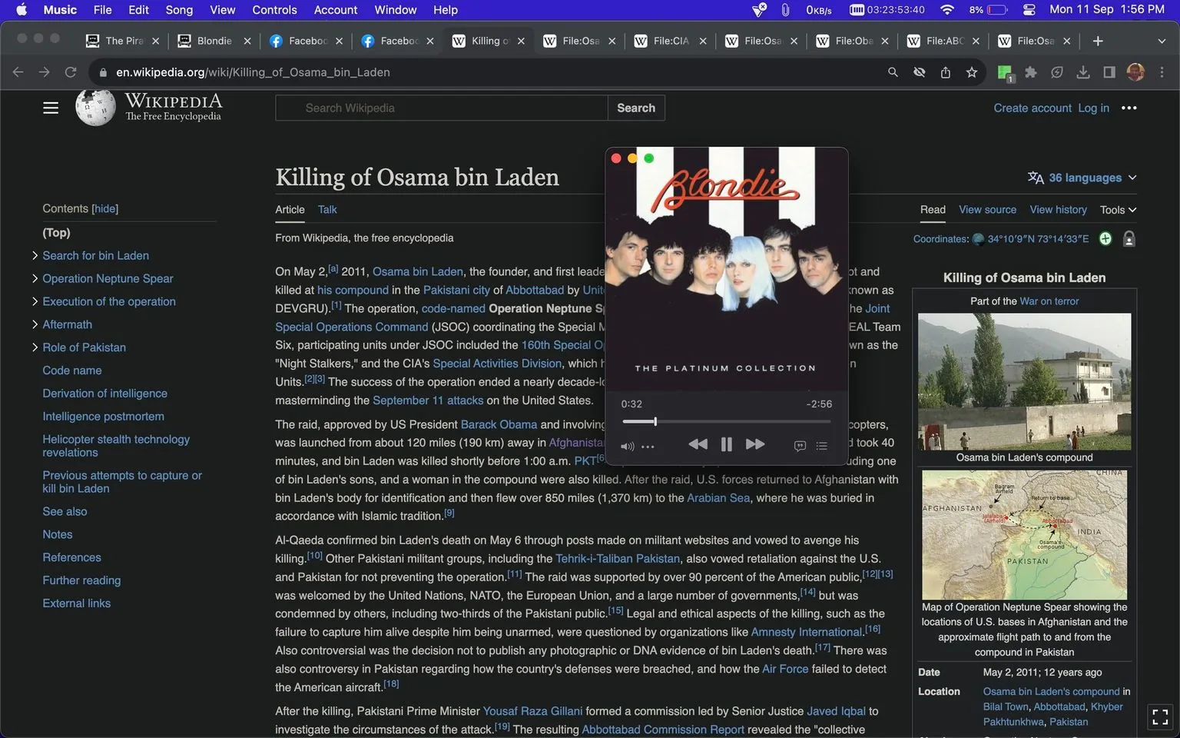Mute the volume in the Music mini player
Viewport: 1180px width, 738px height.
coord(626,446)
